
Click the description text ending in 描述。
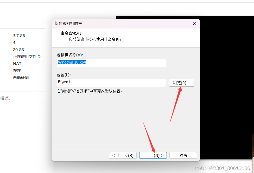5,98
